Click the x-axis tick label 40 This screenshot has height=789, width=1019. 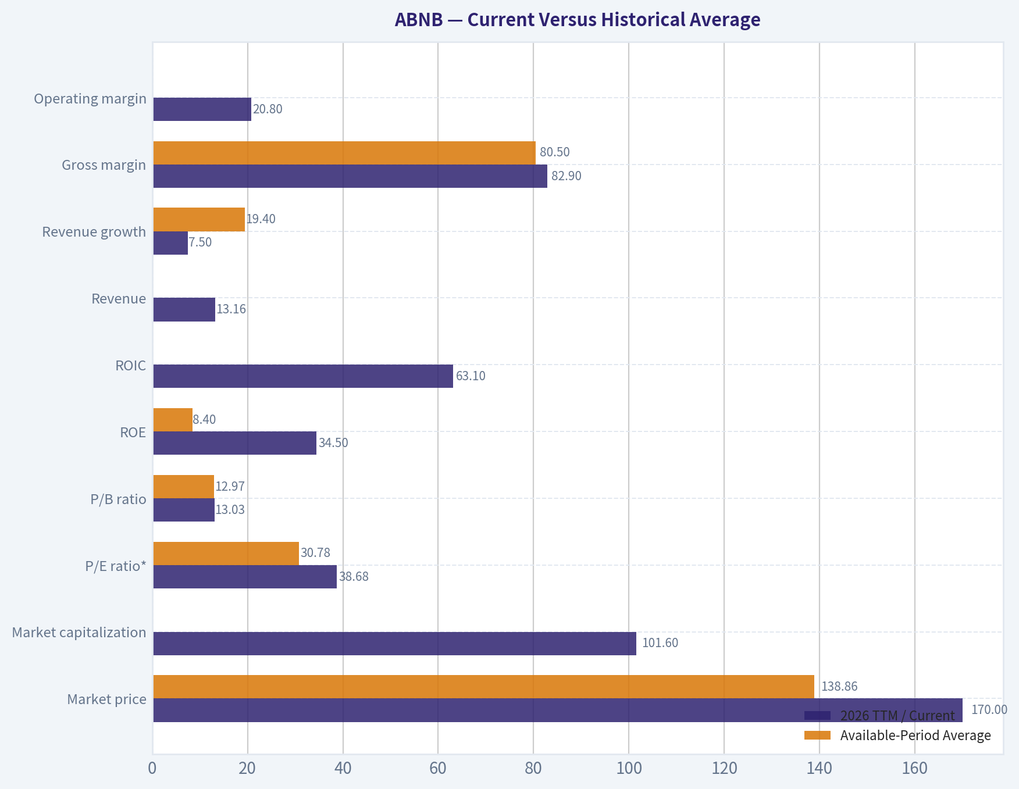pyautogui.click(x=343, y=769)
